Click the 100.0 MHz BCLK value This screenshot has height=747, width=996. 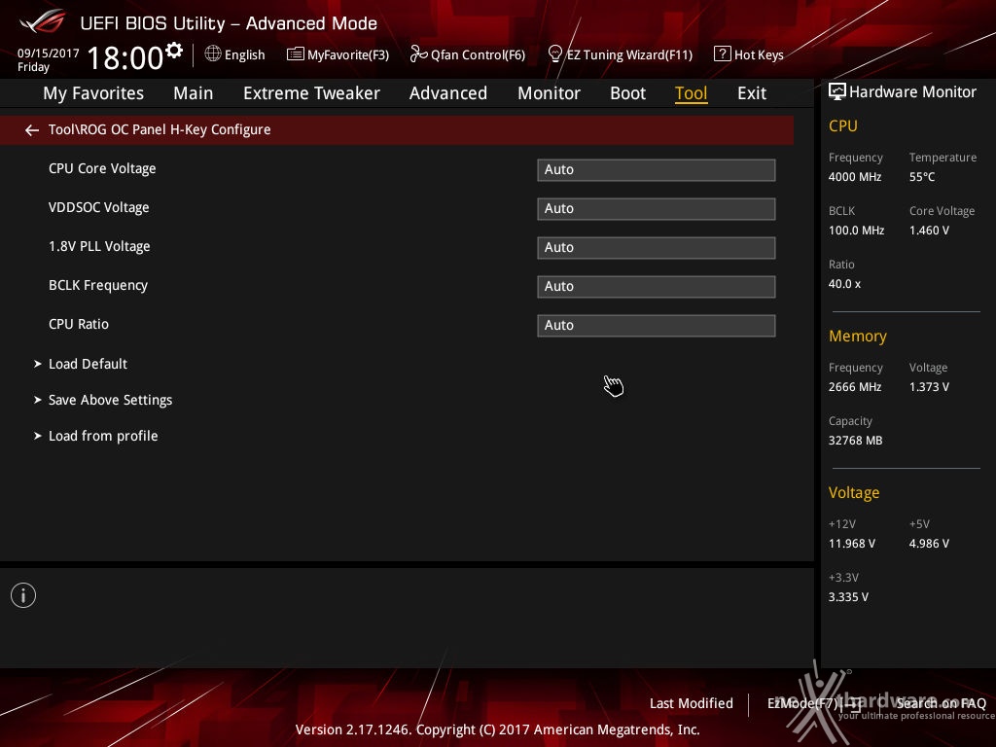point(856,230)
